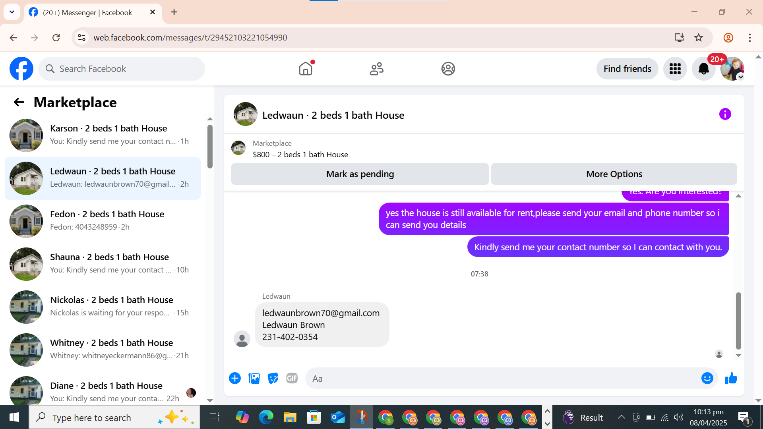Click the More Options button
The width and height of the screenshot is (763, 429).
(614, 174)
